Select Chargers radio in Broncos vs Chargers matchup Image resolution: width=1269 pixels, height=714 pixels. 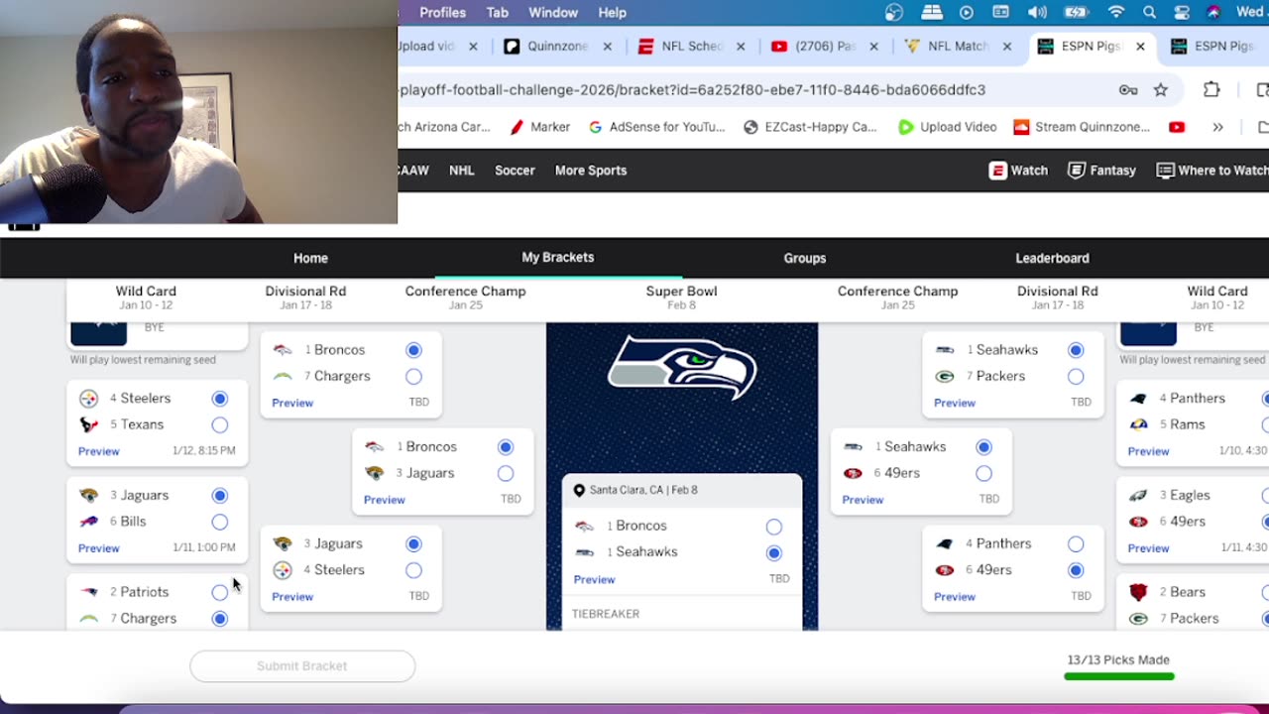tap(413, 377)
